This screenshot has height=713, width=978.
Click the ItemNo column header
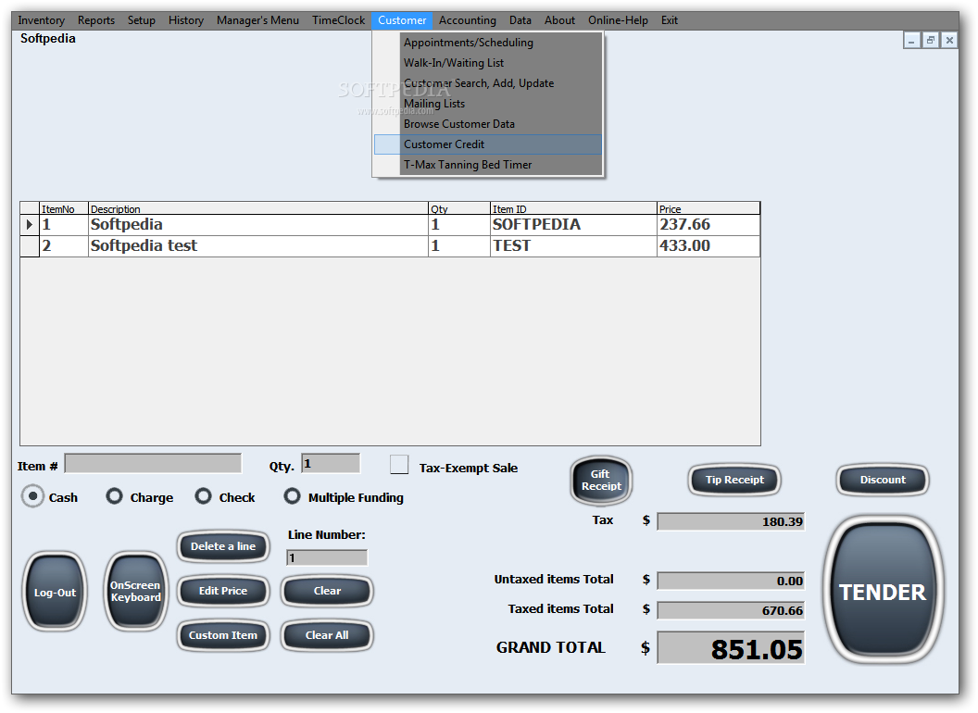[x=64, y=208]
